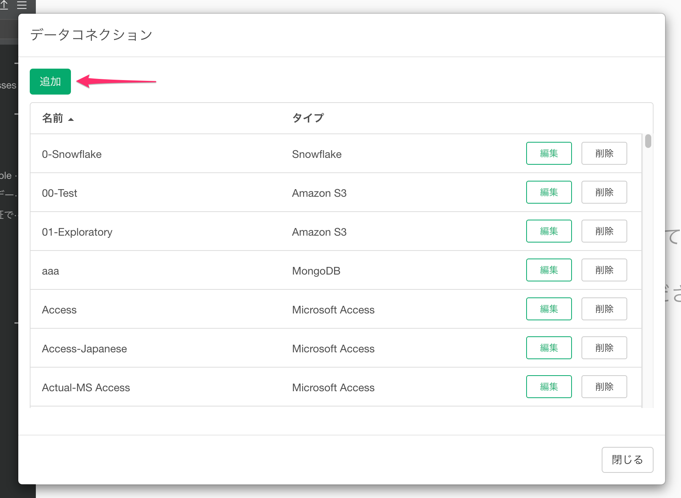This screenshot has width=681, height=498.
Task: Edit the Actual-MS Access connection
Action: (549, 387)
